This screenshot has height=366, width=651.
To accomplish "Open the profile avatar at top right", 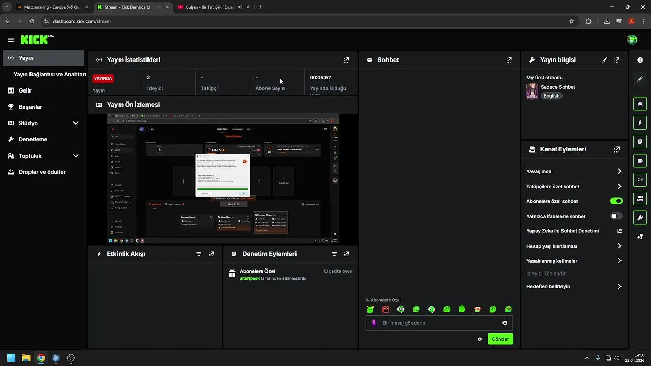I will coord(632,40).
